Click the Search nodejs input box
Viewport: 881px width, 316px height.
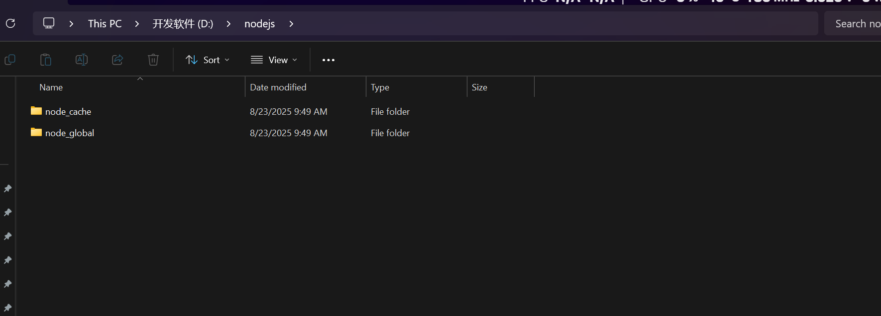[x=853, y=23]
